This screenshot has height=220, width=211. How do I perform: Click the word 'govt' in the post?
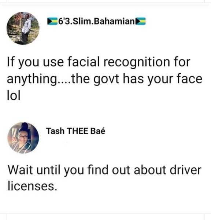pyautogui.click(x=106, y=80)
